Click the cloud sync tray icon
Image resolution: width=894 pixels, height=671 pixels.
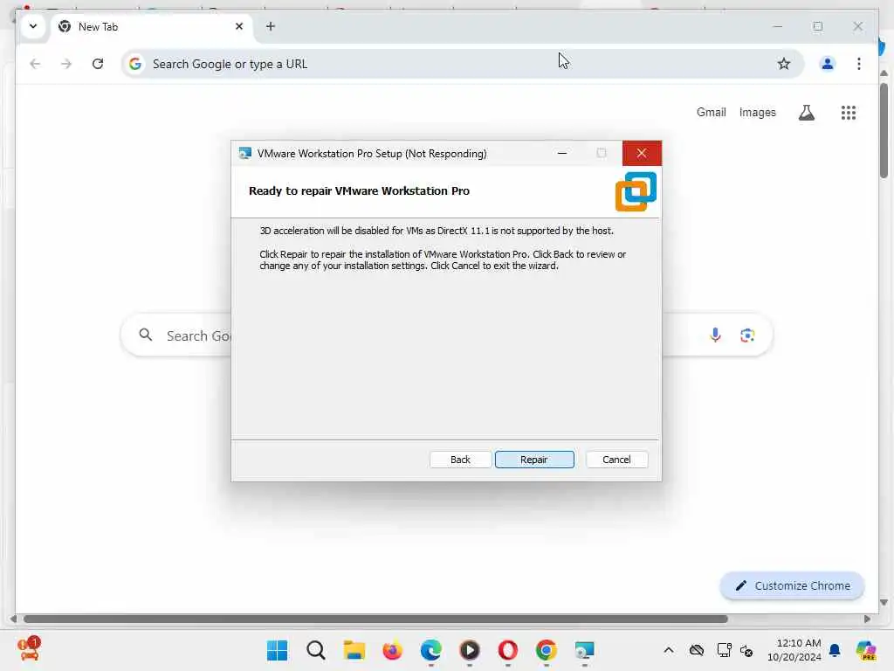696,650
